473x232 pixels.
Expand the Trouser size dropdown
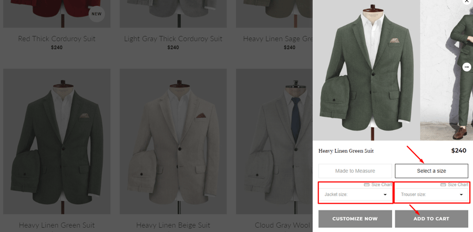[431, 195]
